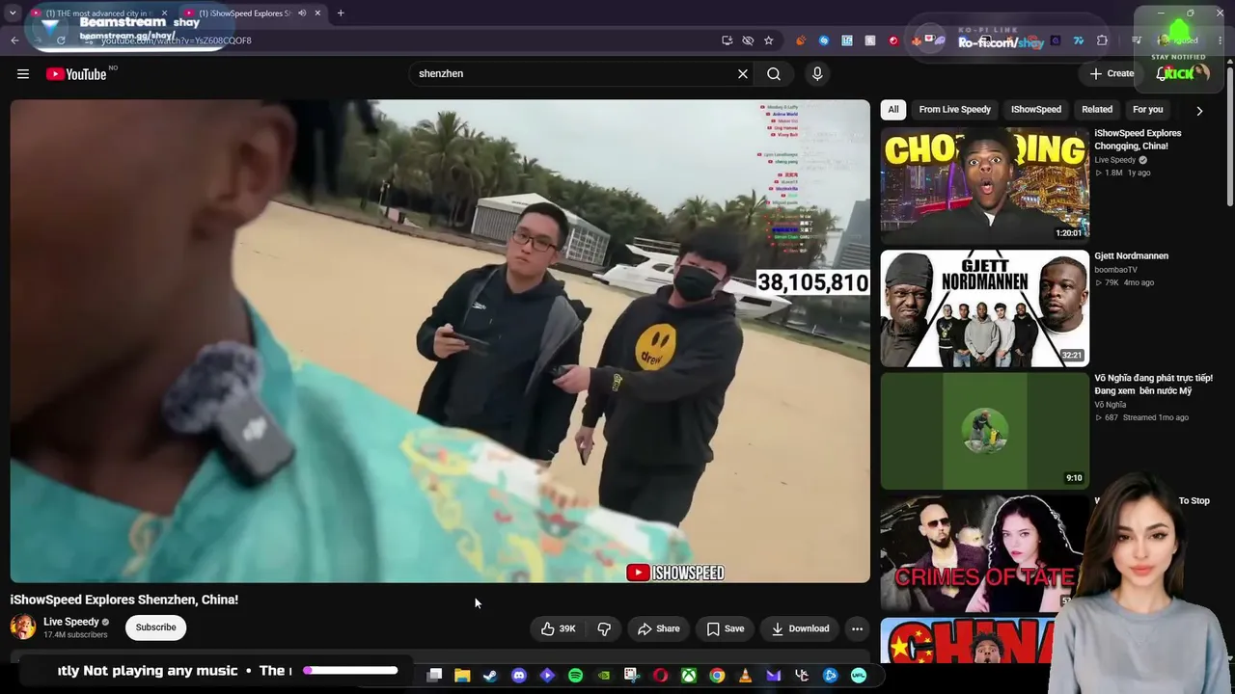Bookmark this page with star icon
This screenshot has width=1235, height=694.
click(769, 40)
